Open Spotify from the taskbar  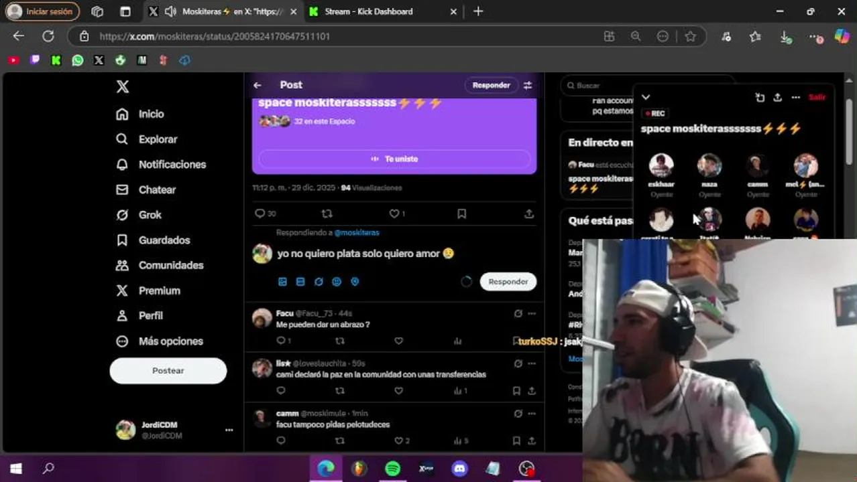pos(393,469)
